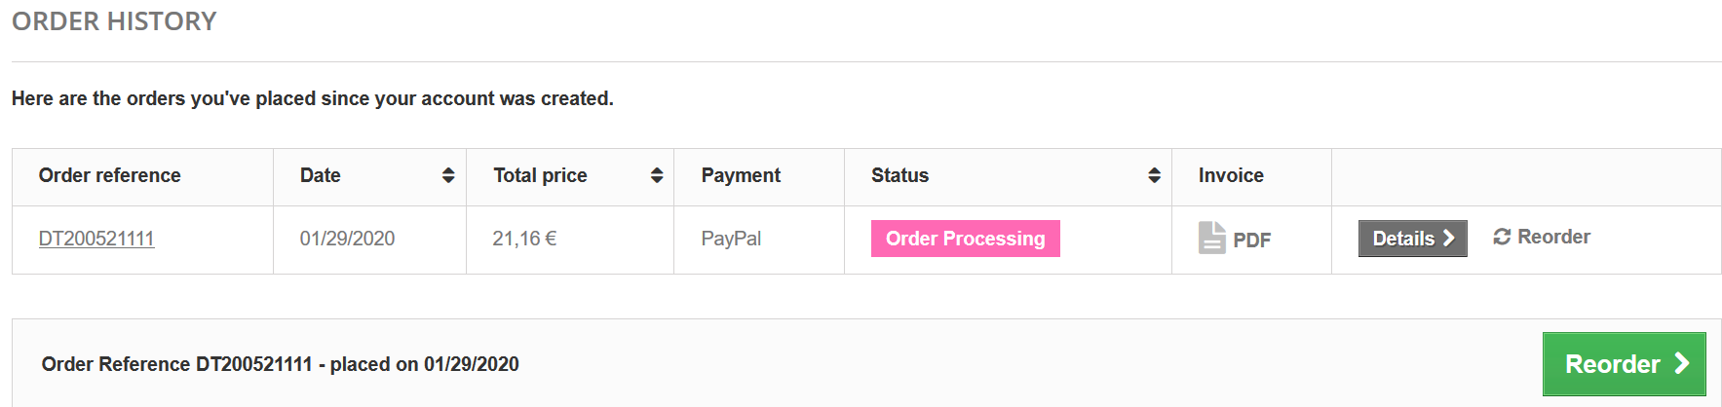The height and width of the screenshot is (407, 1722).
Task: Click the chevron on green Reorder button
Action: (1681, 363)
